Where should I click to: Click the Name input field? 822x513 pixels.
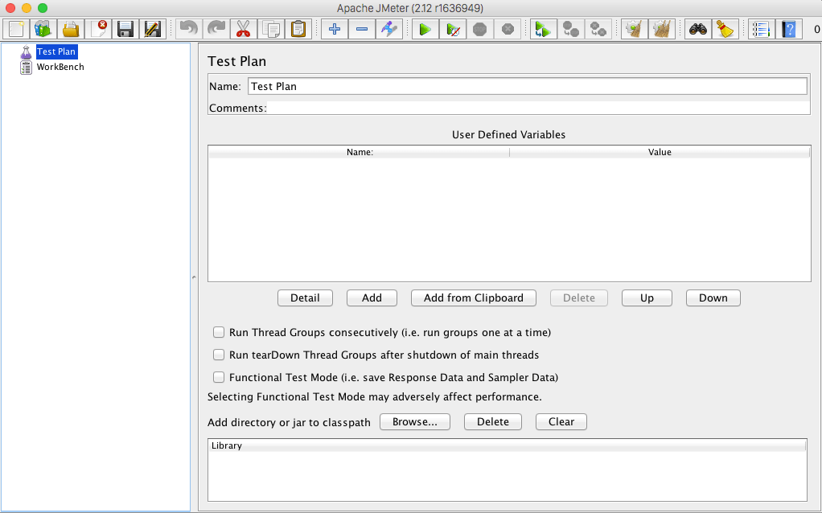tap(528, 86)
